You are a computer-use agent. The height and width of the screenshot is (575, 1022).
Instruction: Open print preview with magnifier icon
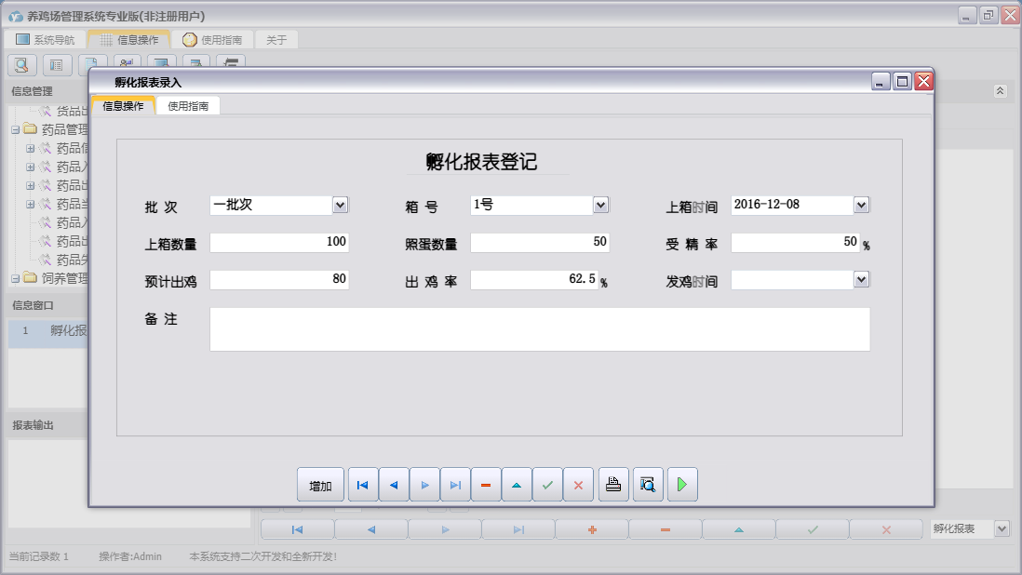tap(648, 485)
